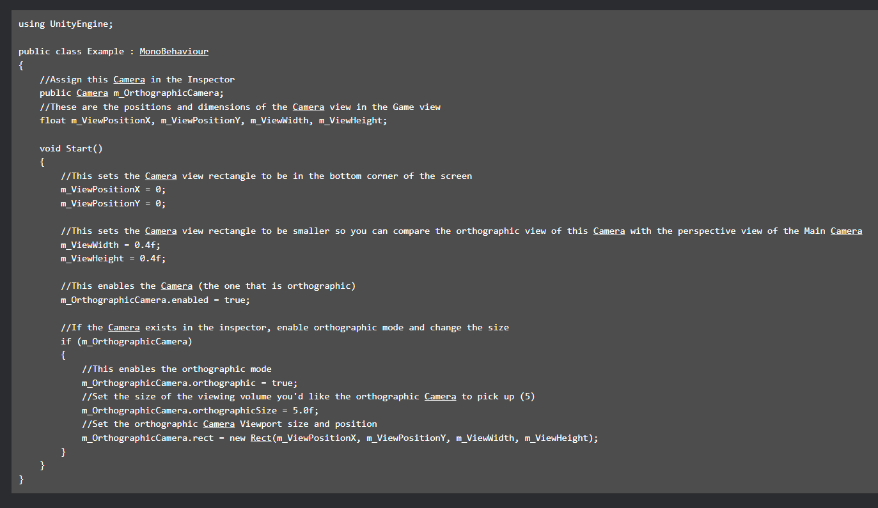Click Camera link before 'Viewport size and position'

[219, 424]
